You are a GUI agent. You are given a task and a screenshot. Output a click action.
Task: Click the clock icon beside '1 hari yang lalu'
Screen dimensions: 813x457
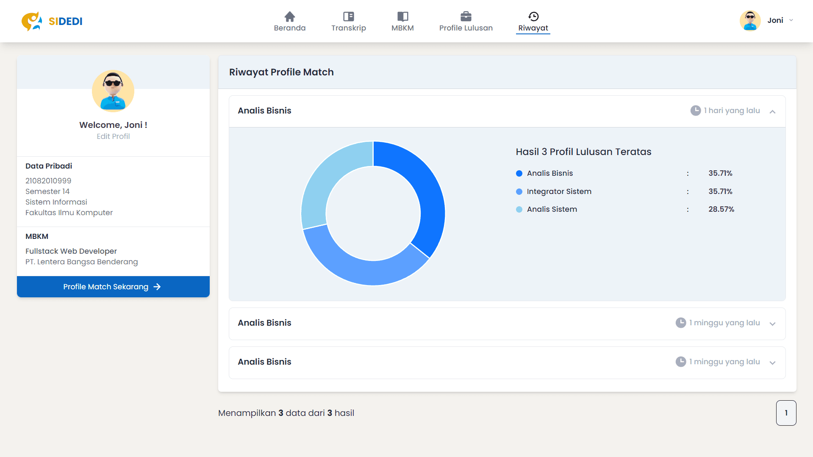coord(695,111)
